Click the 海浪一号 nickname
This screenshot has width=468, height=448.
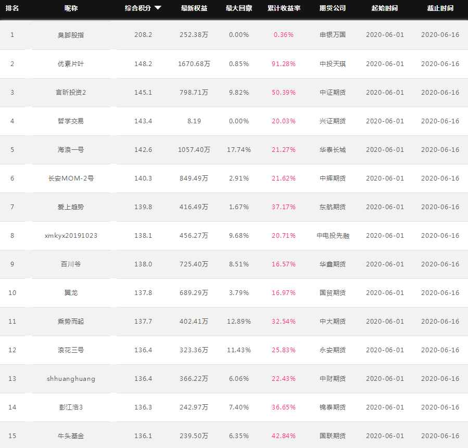pos(71,150)
